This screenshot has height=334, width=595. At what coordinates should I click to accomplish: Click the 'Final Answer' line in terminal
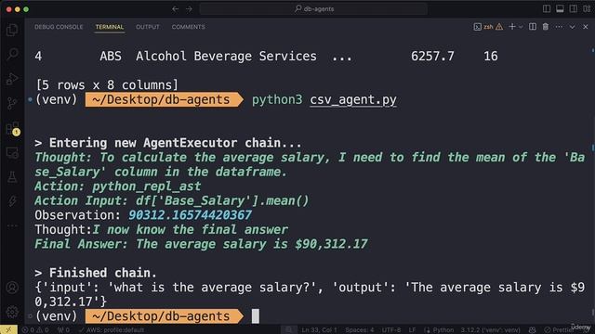click(x=201, y=244)
